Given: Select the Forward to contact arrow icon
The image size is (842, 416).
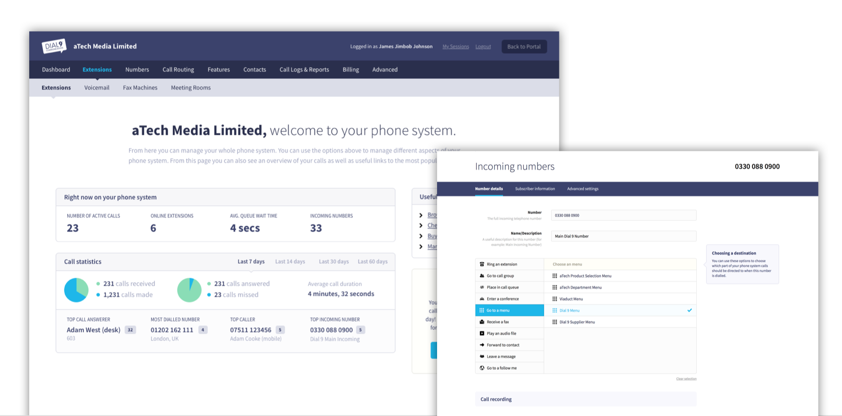Looking at the screenshot, I should (482, 345).
